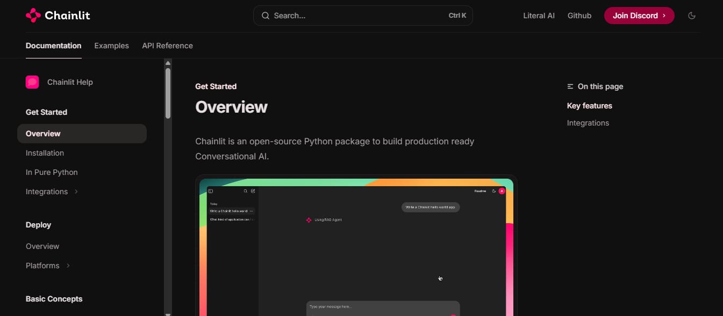
Task: Expand the Platforms section chevron
Action: (68, 266)
